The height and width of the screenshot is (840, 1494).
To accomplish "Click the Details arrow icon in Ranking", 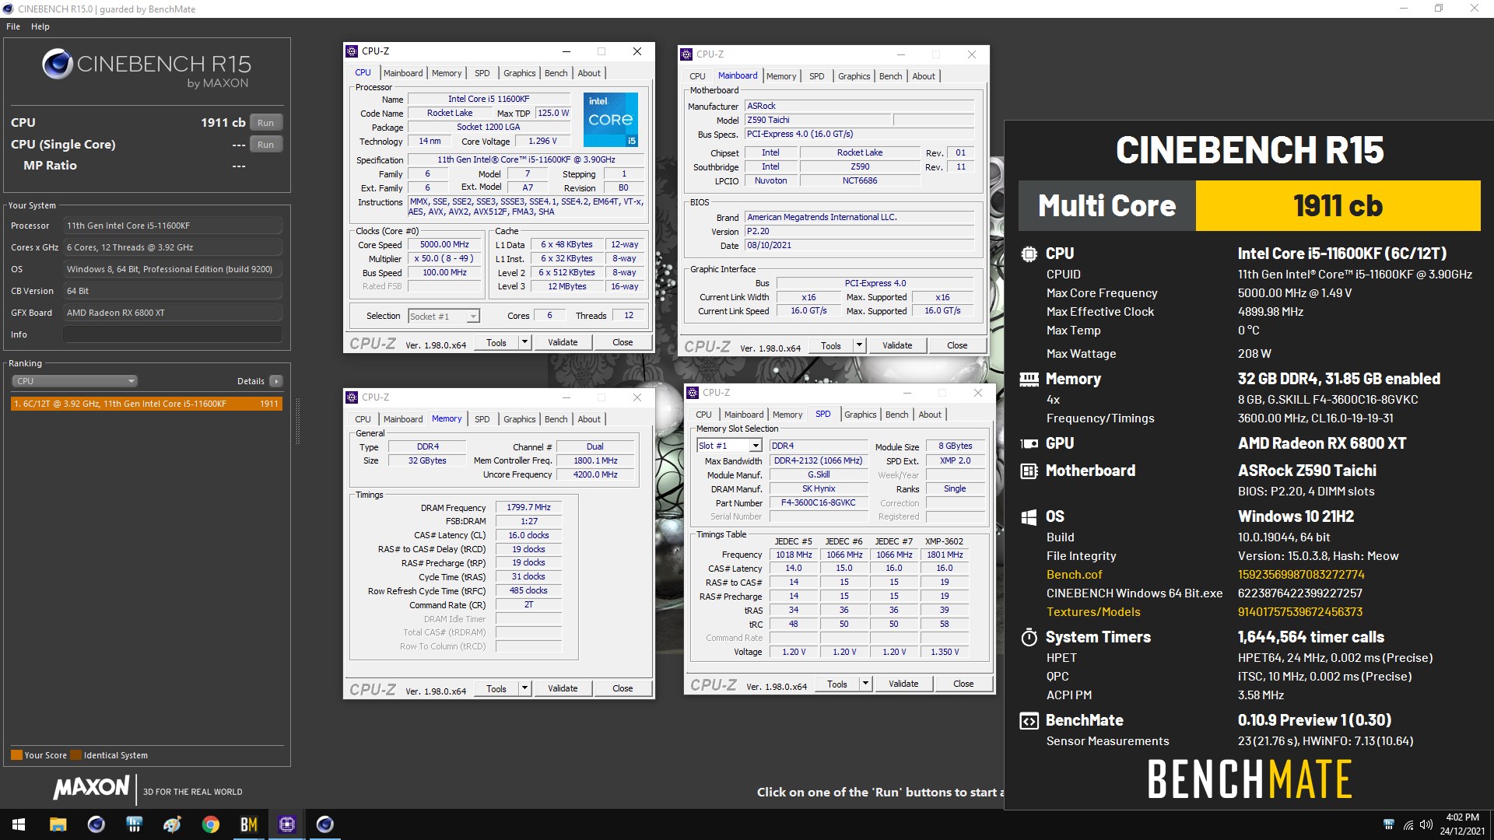I will coord(275,381).
